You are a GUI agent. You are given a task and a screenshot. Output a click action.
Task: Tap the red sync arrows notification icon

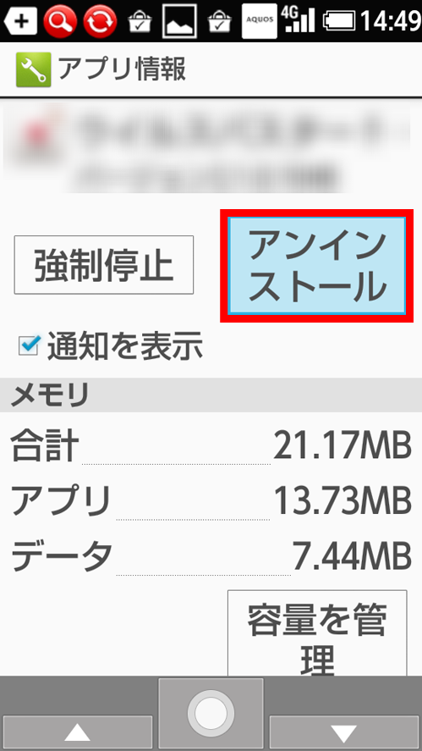(x=100, y=21)
